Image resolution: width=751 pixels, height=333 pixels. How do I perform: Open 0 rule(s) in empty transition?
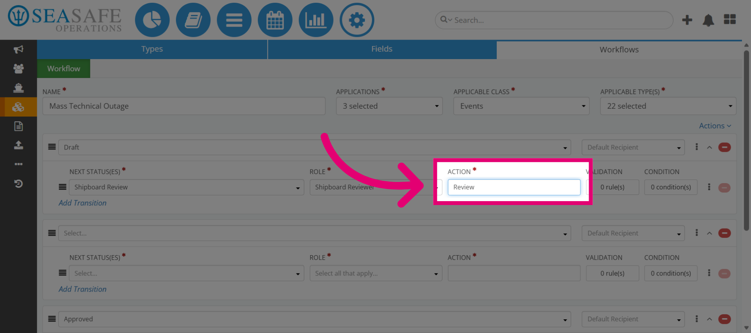coord(613,273)
